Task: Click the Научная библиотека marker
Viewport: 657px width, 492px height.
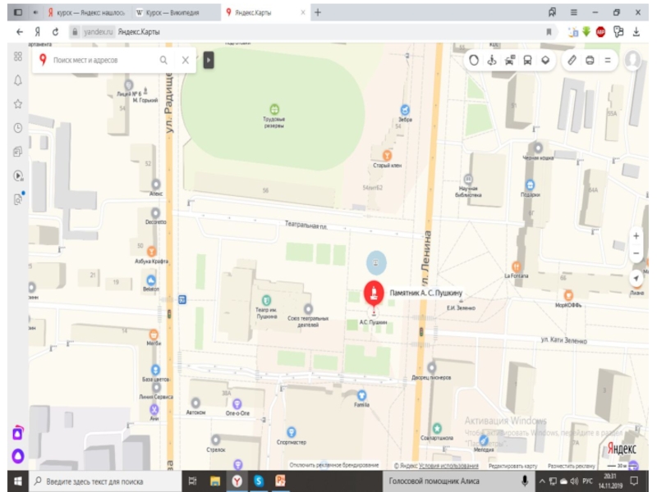Action: pyautogui.click(x=468, y=180)
